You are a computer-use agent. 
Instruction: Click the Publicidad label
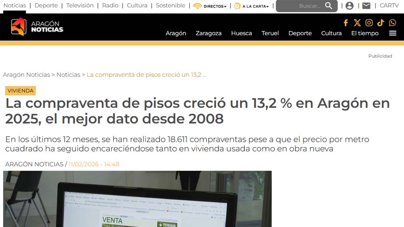380,56
